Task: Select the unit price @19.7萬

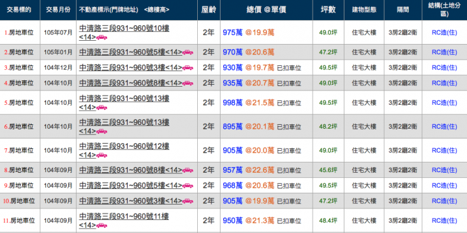Action: click(x=259, y=68)
